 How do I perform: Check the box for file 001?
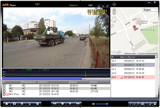(x=4, y=86)
